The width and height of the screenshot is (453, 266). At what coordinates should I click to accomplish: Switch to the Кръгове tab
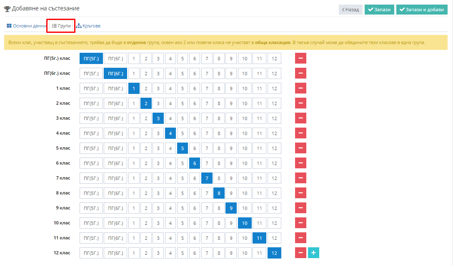[x=88, y=26]
